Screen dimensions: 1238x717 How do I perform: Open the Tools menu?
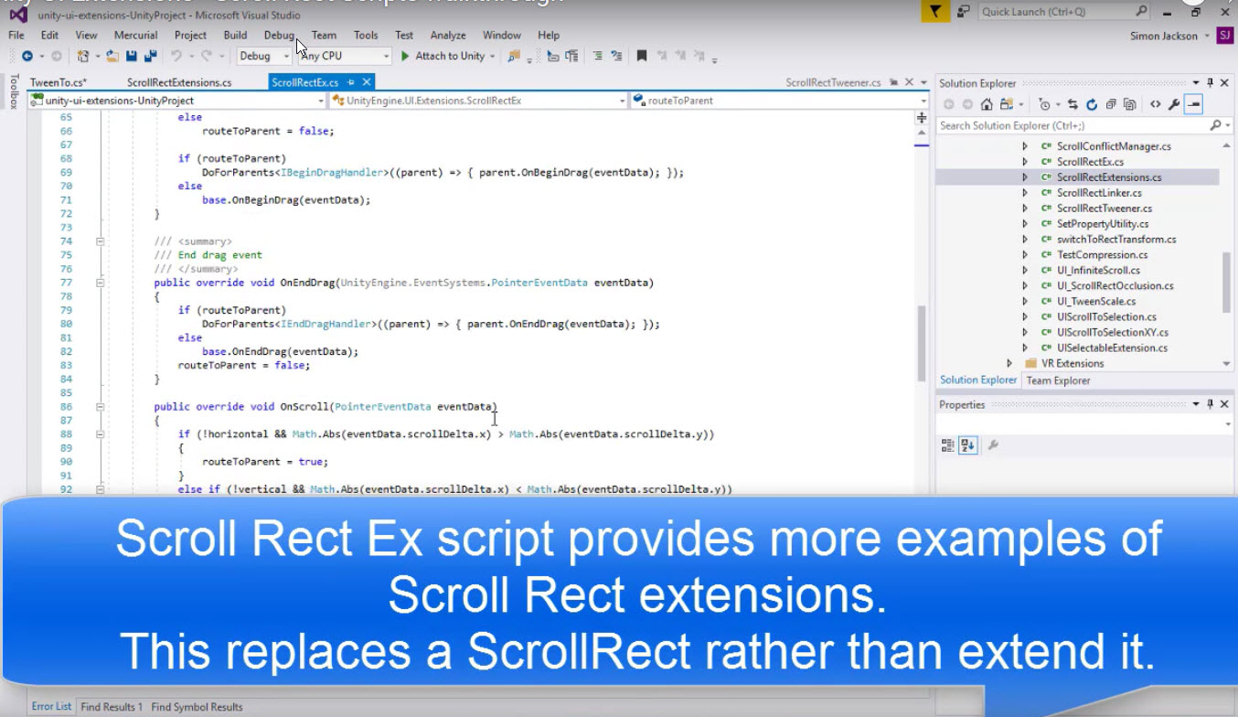click(x=366, y=35)
